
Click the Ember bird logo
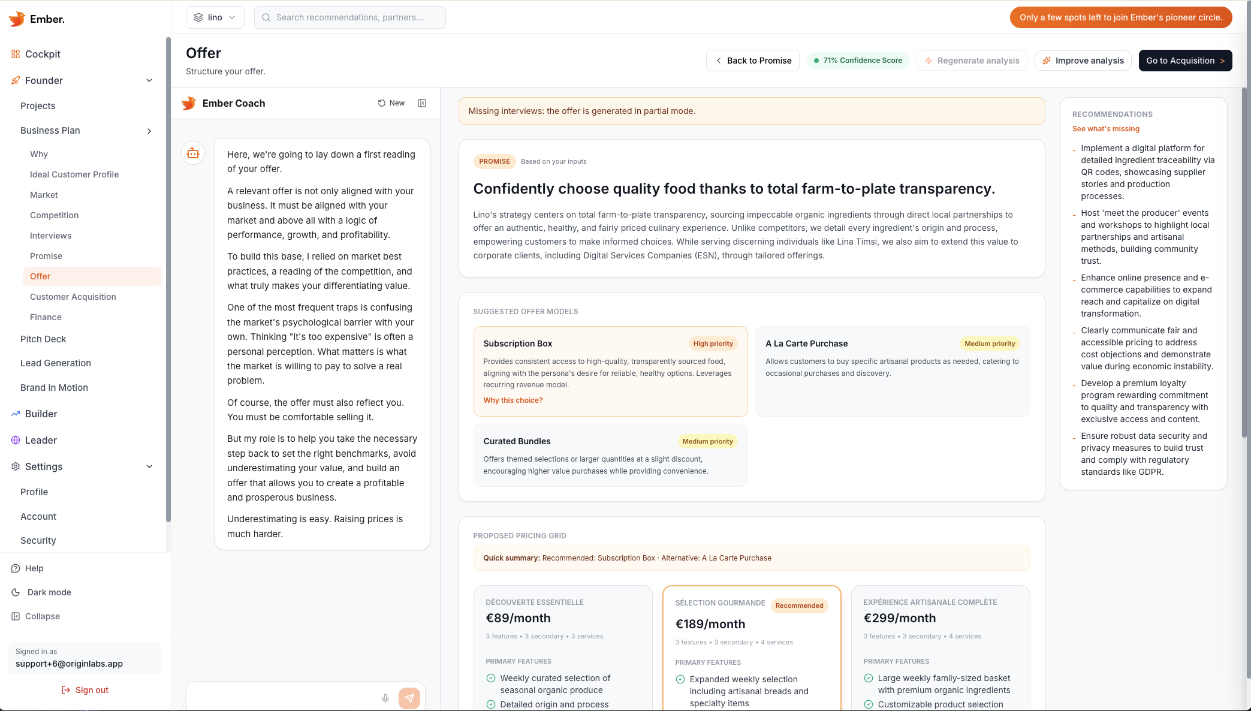[x=17, y=19]
